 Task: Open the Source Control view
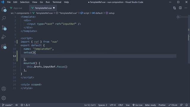coord(4,28)
